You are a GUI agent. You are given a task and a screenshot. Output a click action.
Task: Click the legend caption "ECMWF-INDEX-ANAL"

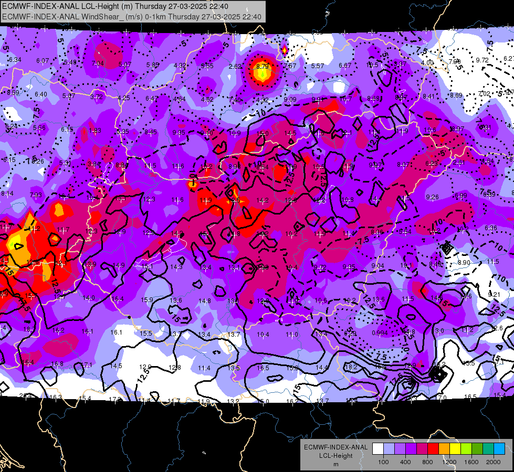(335, 447)
